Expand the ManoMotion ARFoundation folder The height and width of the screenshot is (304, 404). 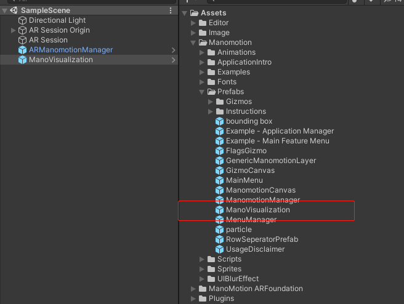tap(193, 289)
